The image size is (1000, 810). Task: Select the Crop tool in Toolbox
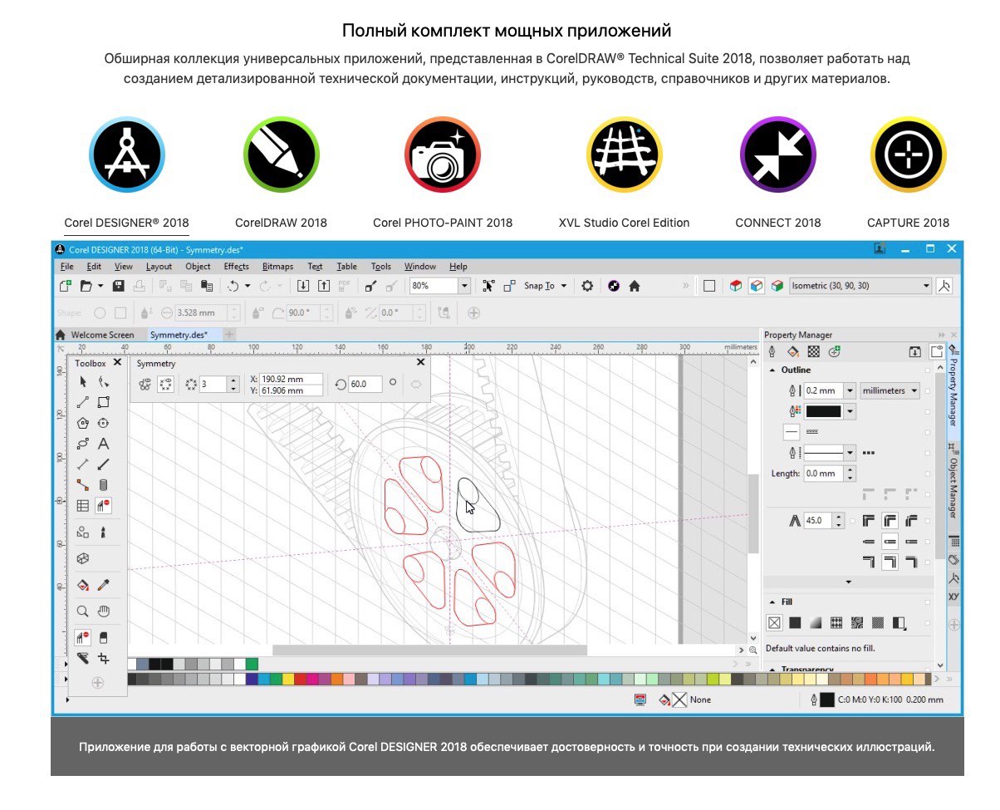pos(104,658)
